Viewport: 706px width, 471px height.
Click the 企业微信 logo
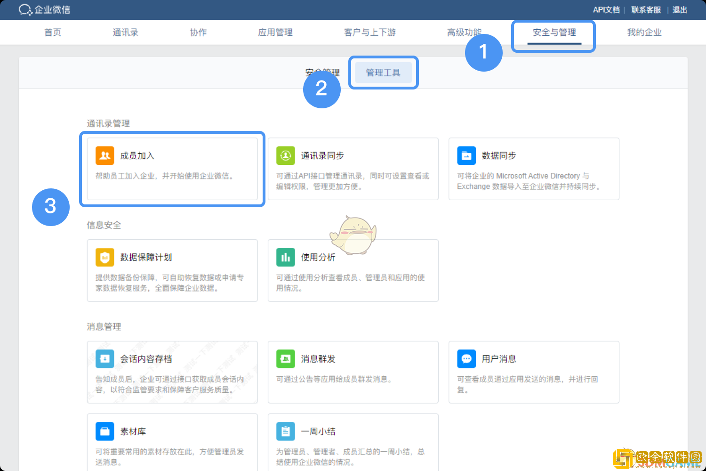pyautogui.click(x=44, y=9)
